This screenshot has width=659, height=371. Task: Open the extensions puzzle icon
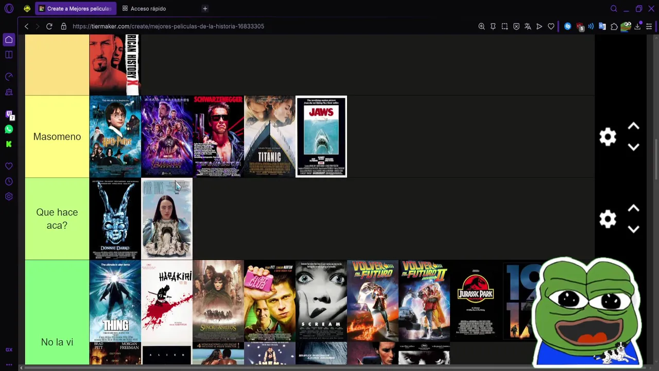tap(614, 26)
